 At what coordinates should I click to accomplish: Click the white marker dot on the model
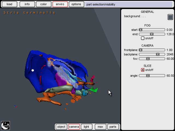33,70
